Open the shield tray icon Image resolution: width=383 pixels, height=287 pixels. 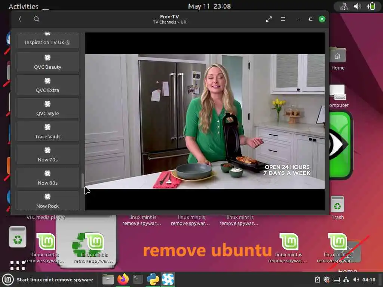click(x=327, y=280)
